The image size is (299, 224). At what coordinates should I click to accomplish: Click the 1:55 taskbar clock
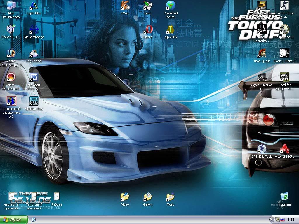pyautogui.click(x=291, y=220)
